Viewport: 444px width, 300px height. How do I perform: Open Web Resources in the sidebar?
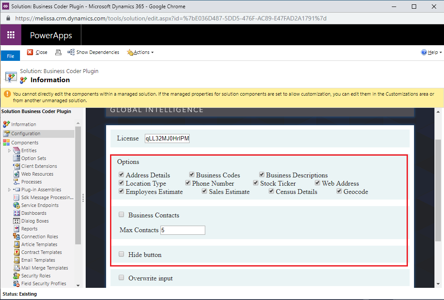tap(37, 174)
